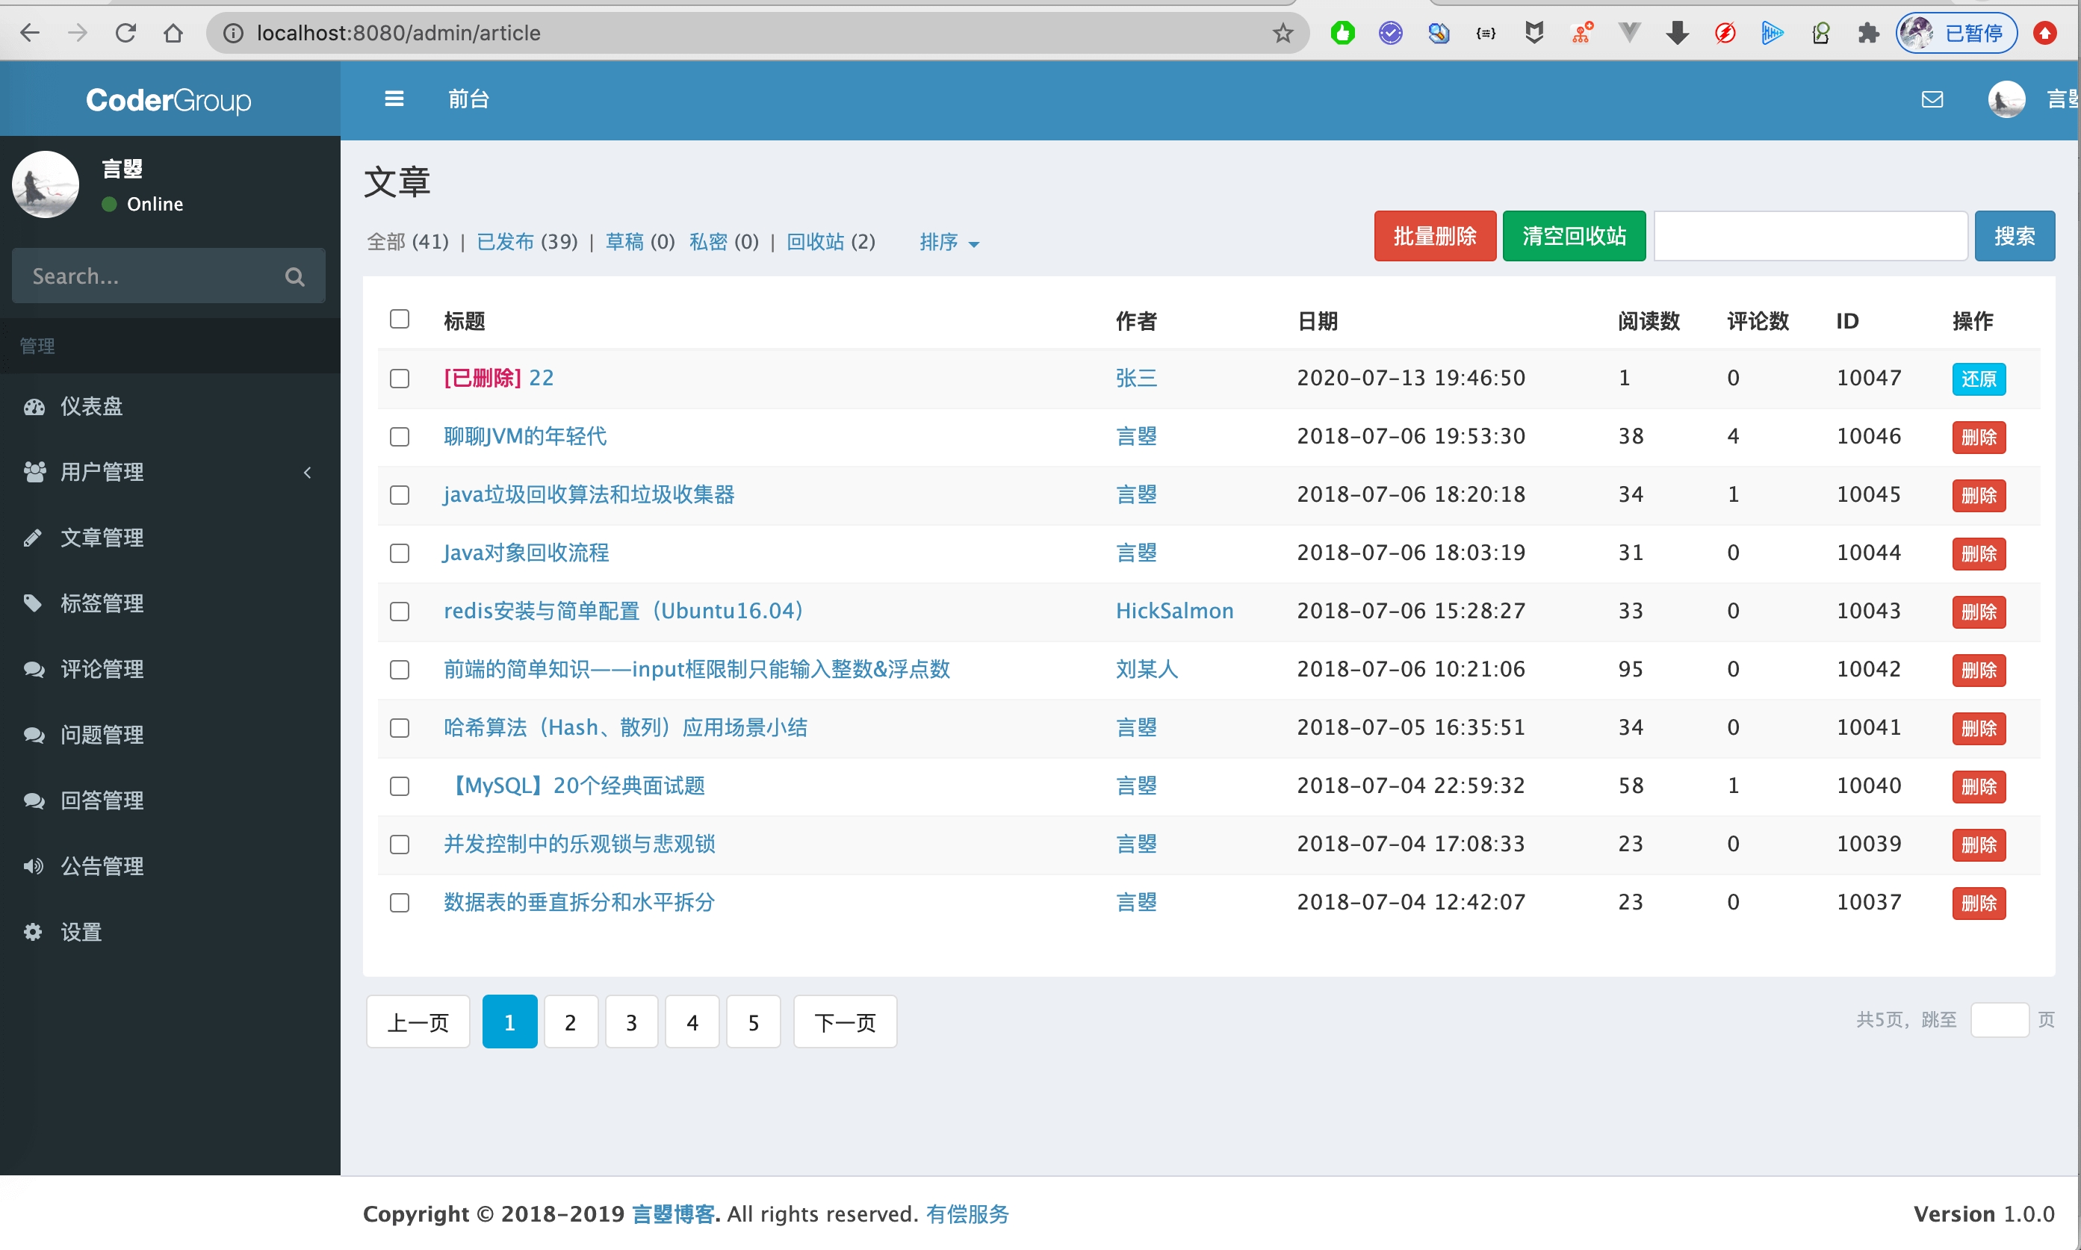The image size is (2081, 1250).
Task: Open 前台 from the top bar
Action: 469,99
